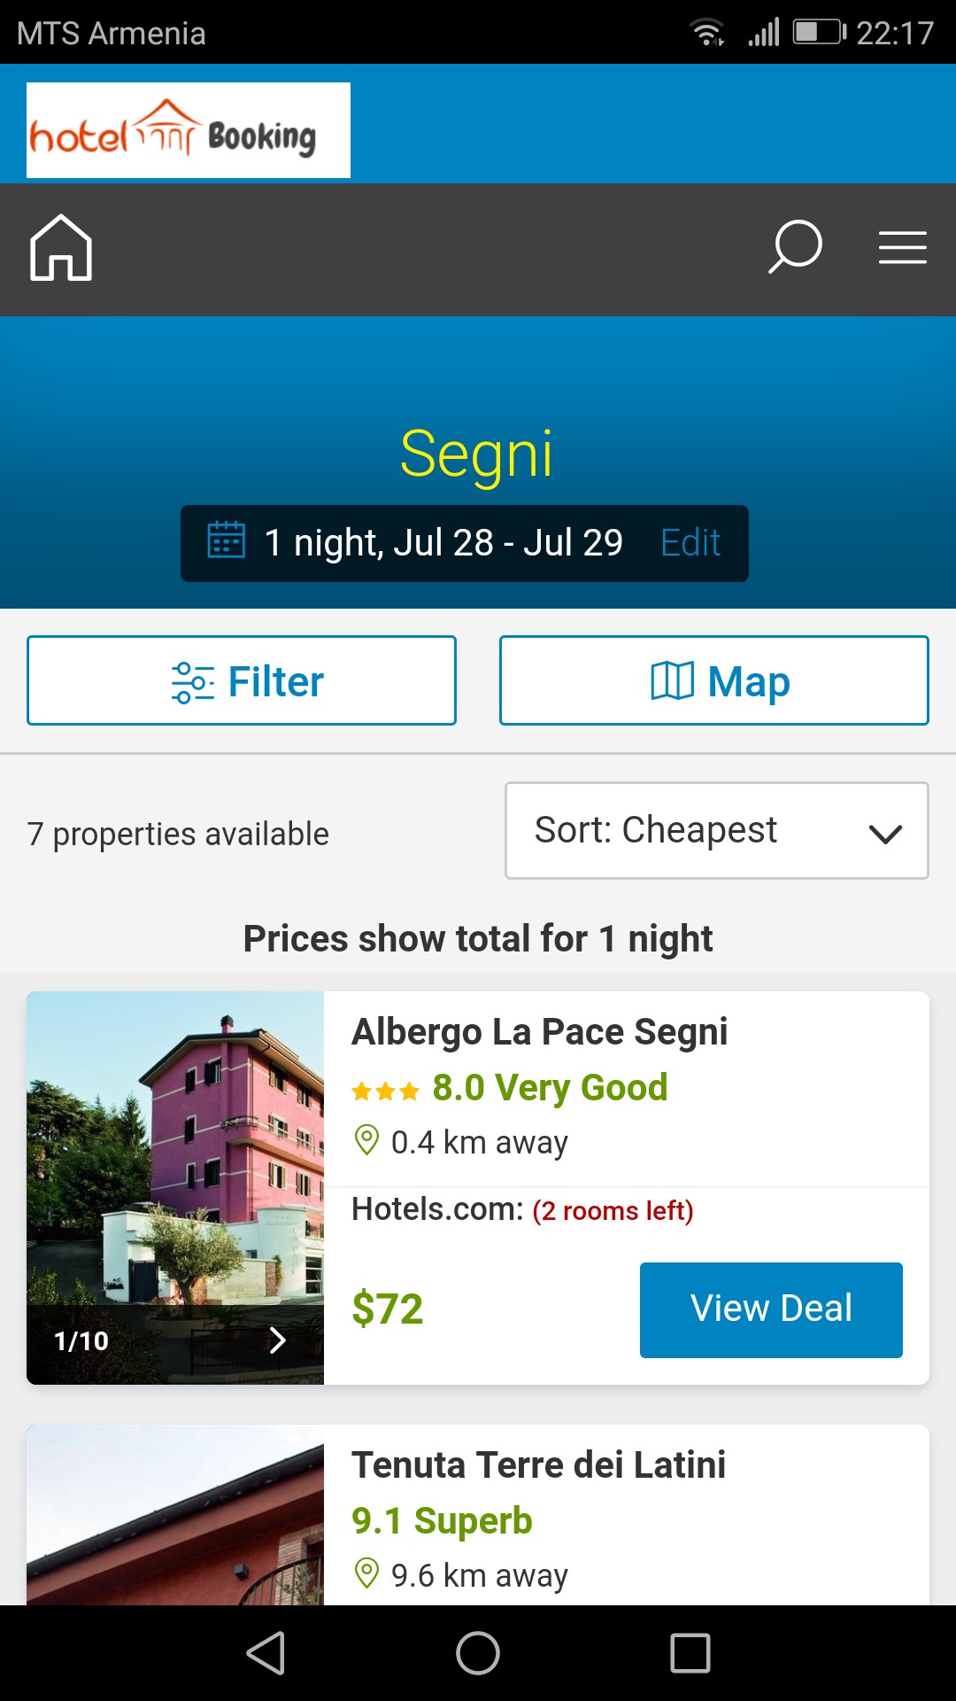Viewport: 956px width, 1701px height.
Task: View Deal for Albergo La Pace Segni
Action: [x=771, y=1309]
